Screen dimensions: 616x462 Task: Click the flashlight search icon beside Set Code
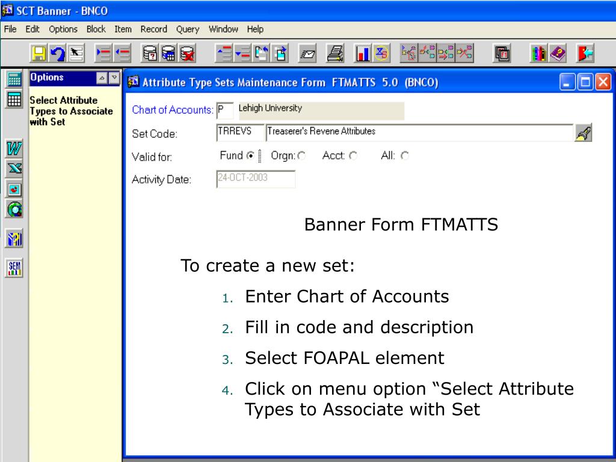(583, 133)
